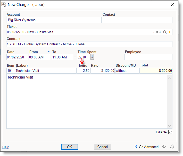Viewport: 183px width, 156px height.
Task: Click the orange lightning bolt ticket icon
Action: 170,32
